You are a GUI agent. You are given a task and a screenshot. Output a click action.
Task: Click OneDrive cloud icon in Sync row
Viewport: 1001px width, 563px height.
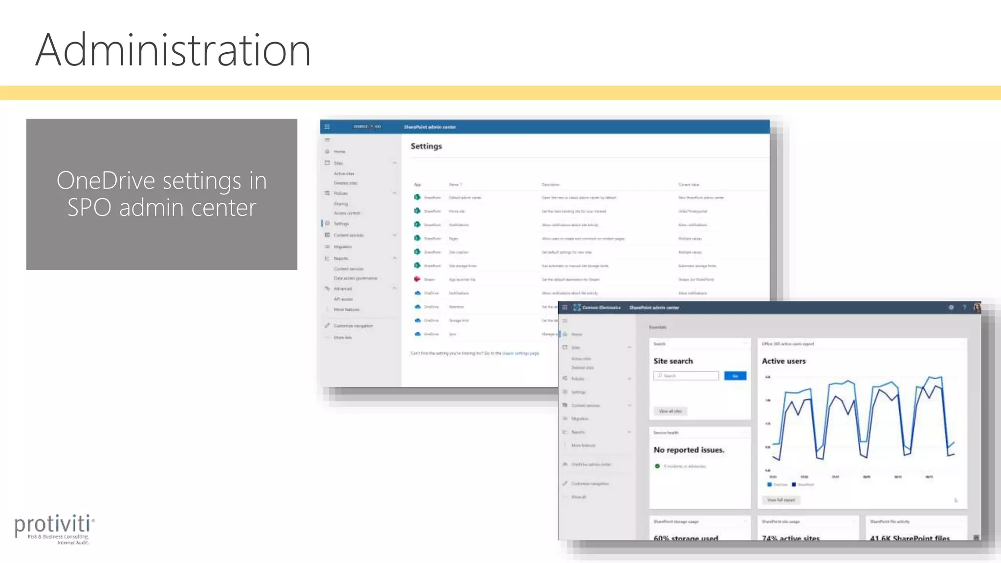[417, 334]
